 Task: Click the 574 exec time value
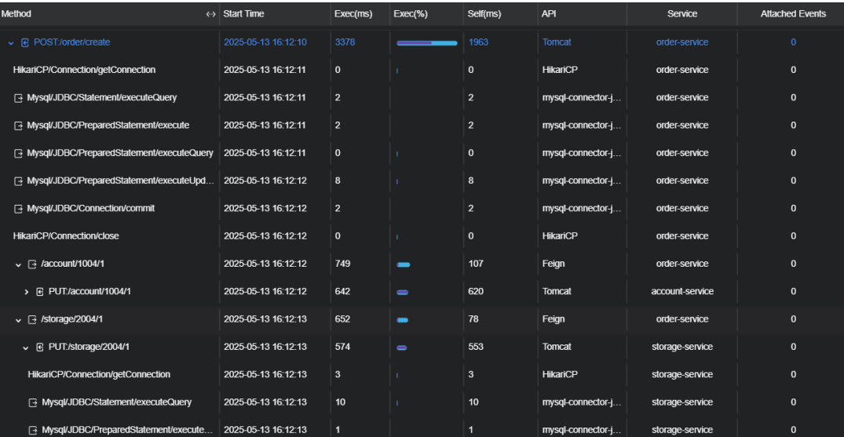pyautogui.click(x=342, y=347)
